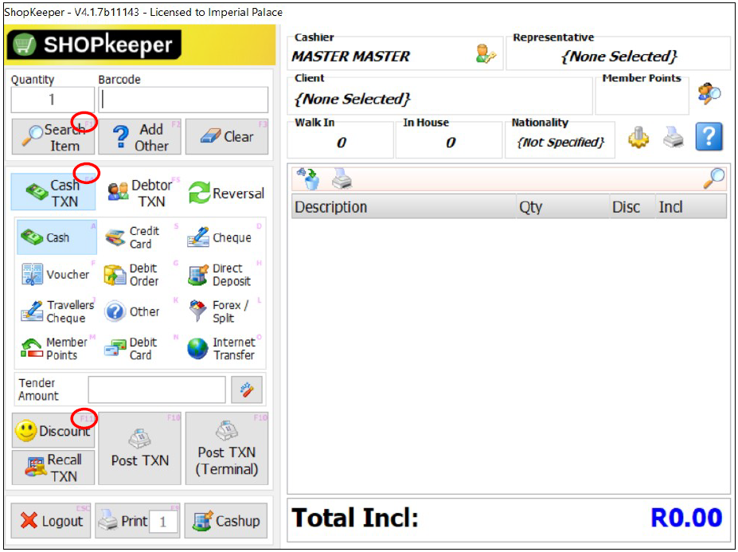
Task: Choose Cheque payment method
Action: point(223,237)
